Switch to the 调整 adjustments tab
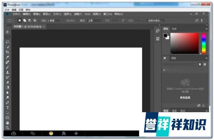The image size is (214, 140). pos(173,58)
